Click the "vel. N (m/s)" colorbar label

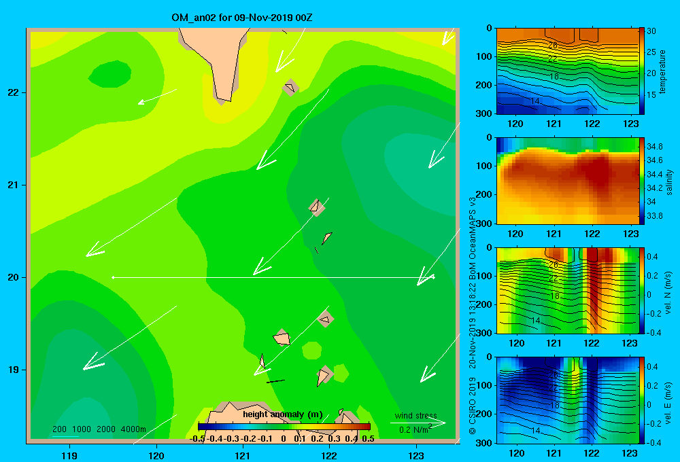(x=668, y=293)
